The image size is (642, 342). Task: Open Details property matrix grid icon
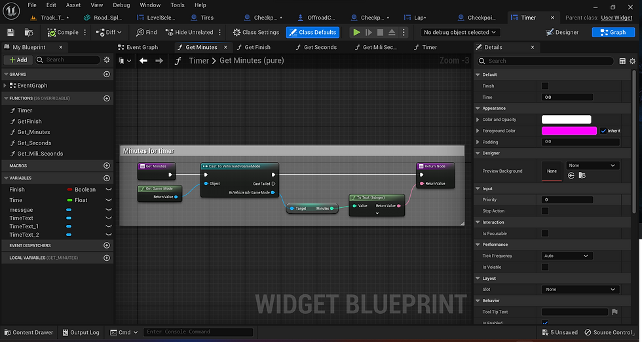tap(622, 61)
